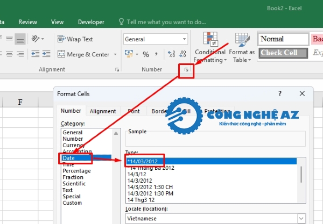The width and height of the screenshot is (323, 224).
Task: Switch to Alignment tab in Format Cells
Action: tap(103, 111)
